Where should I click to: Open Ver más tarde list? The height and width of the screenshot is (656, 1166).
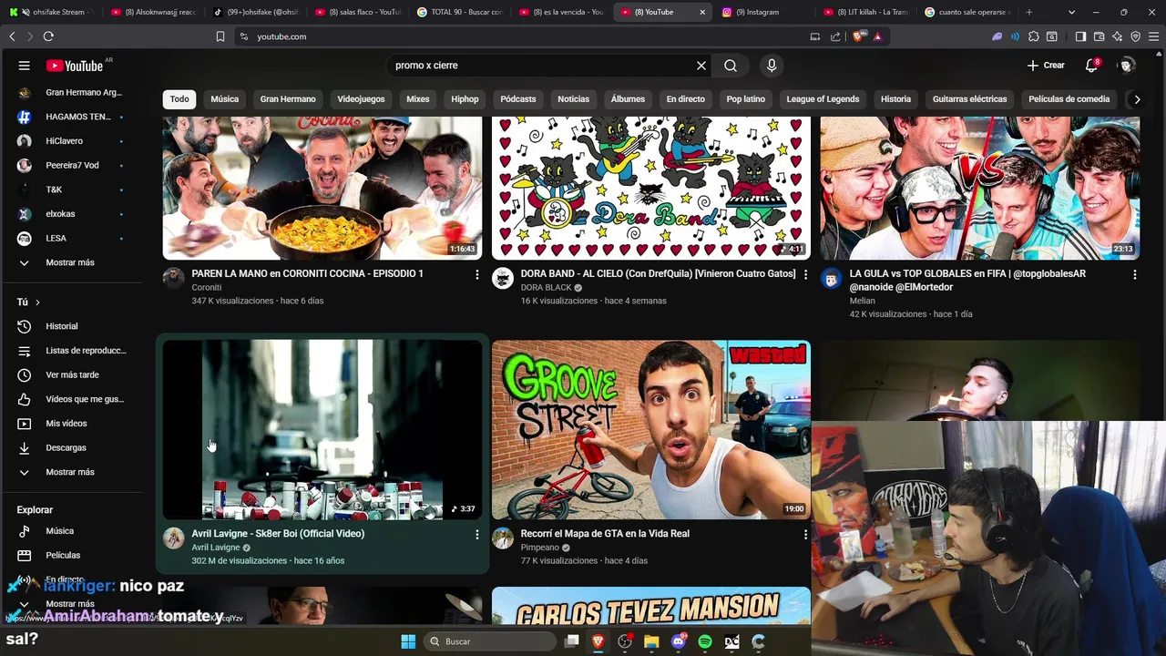click(71, 375)
